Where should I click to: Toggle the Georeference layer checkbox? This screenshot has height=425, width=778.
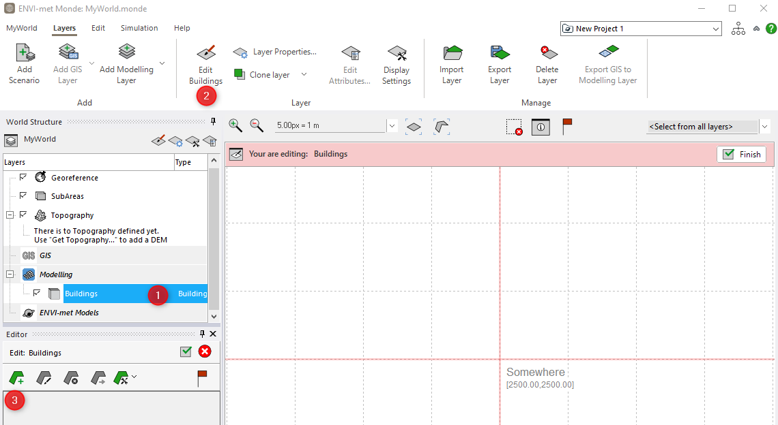(x=23, y=177)
